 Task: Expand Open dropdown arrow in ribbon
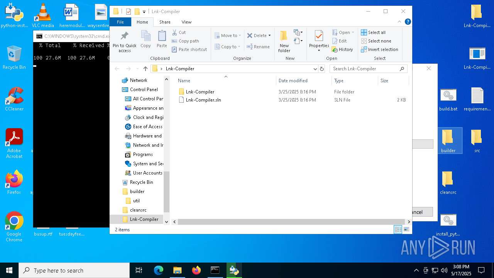point(353,32)
